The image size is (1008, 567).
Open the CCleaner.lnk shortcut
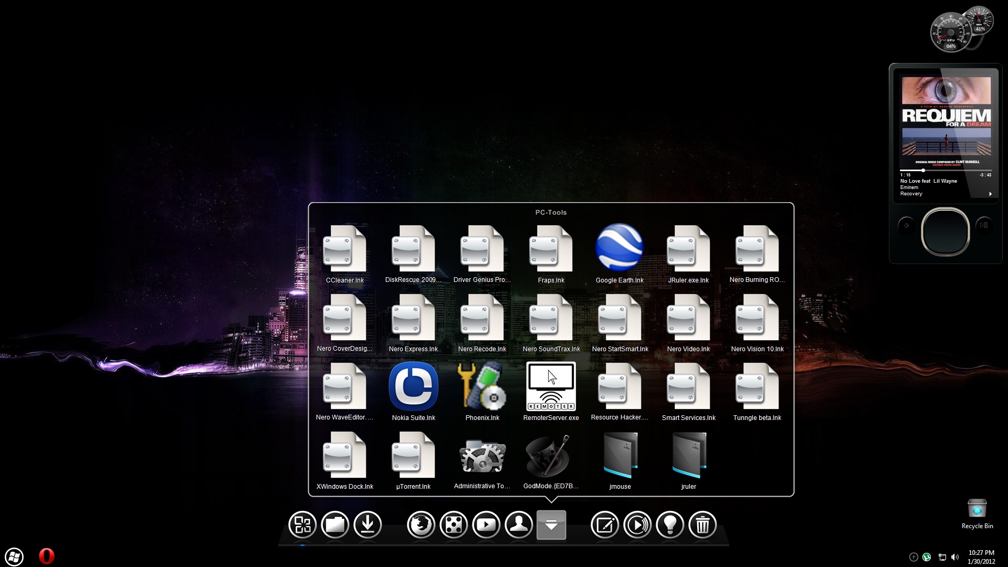coord(344,254)
